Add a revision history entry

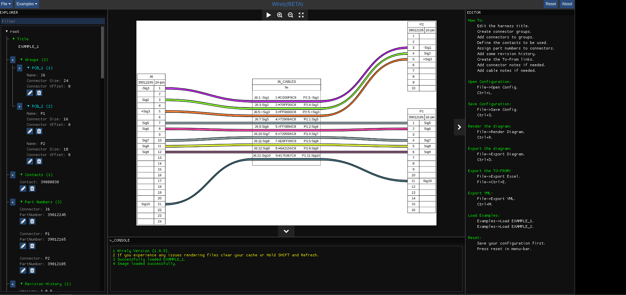pos(13,284)
